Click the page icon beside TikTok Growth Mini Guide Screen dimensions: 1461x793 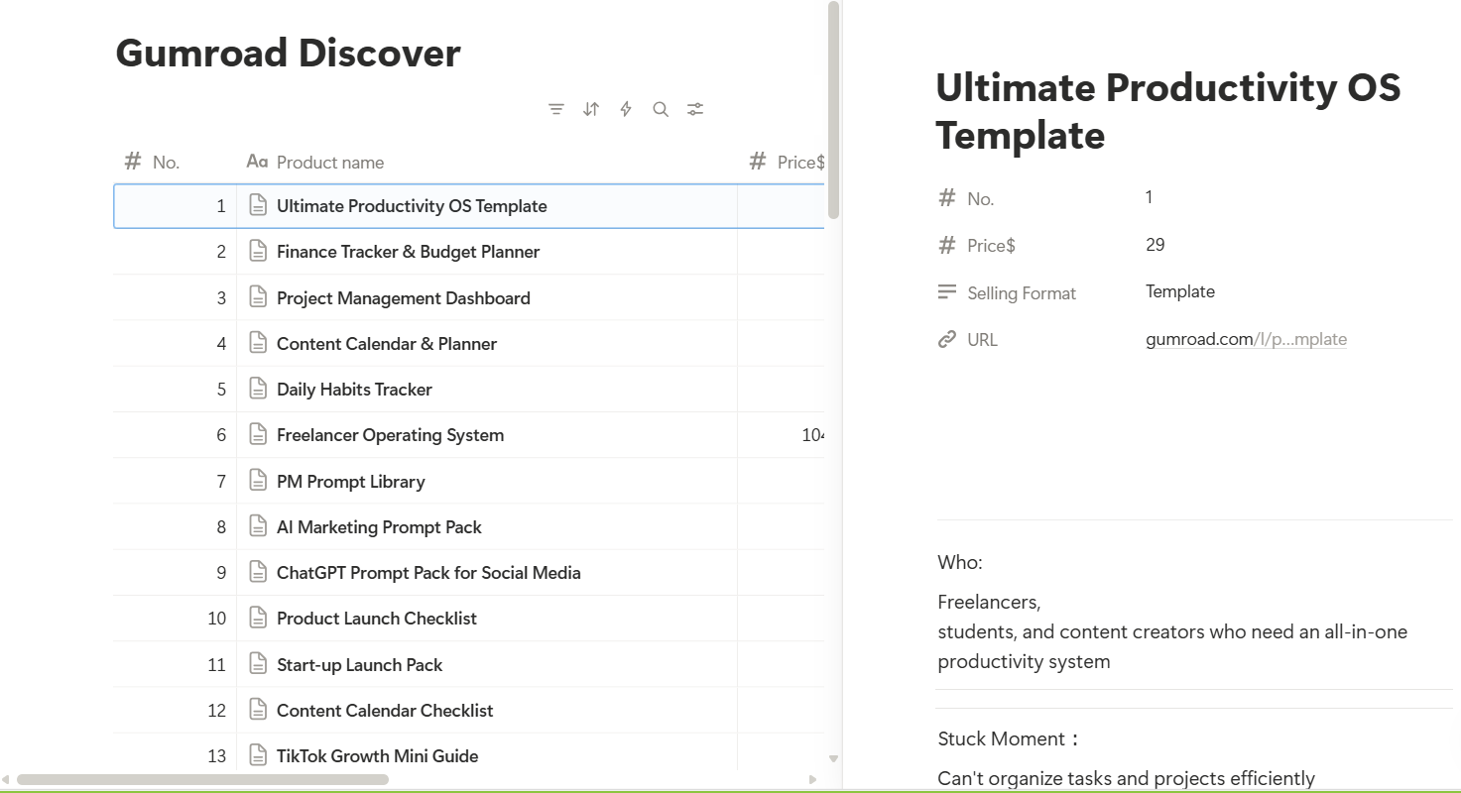(258, 755)
